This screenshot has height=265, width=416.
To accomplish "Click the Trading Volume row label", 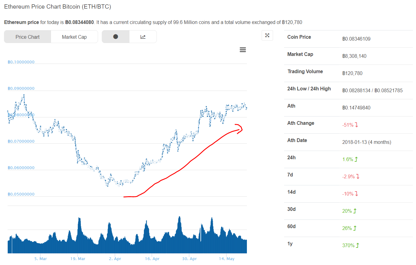I will 305,71.
